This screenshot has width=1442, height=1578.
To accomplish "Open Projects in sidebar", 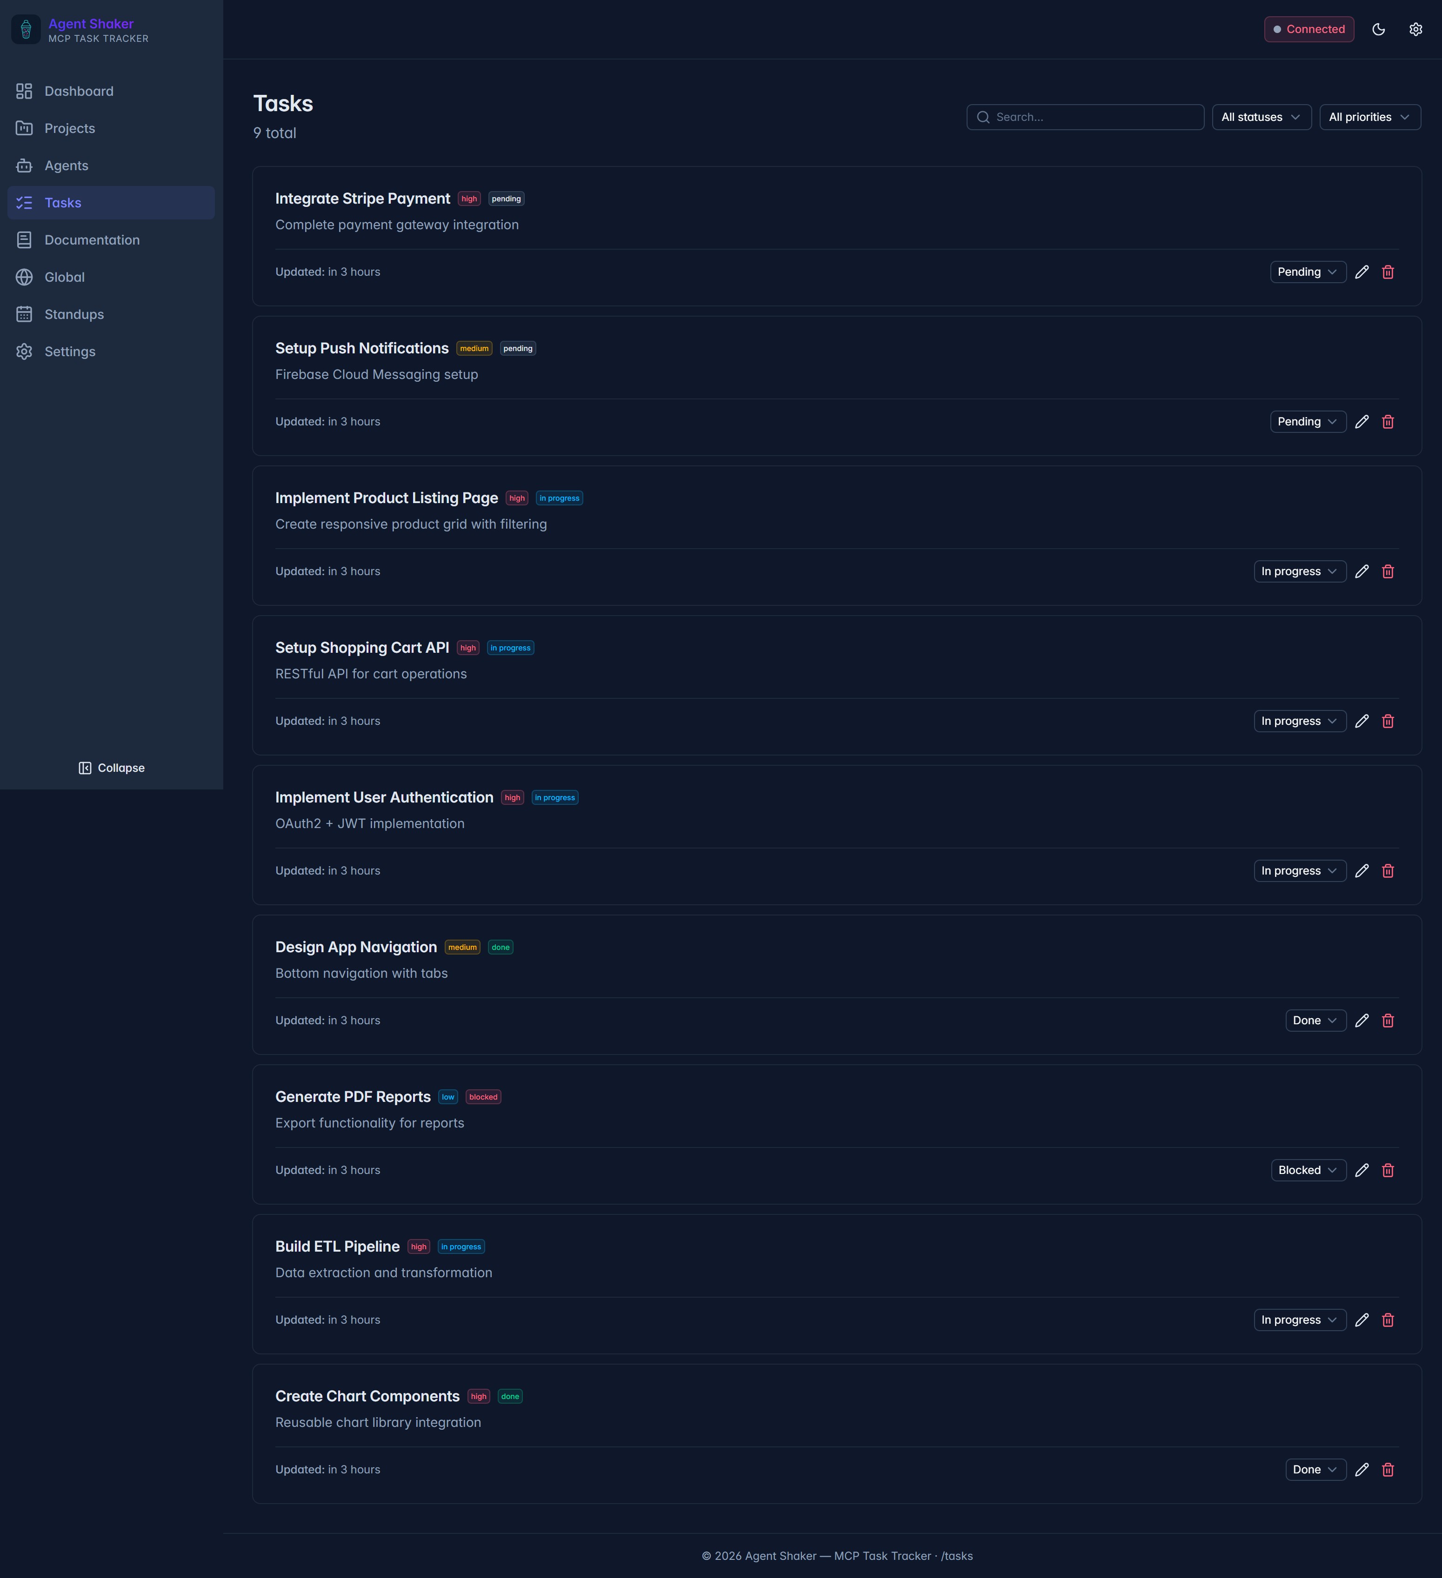I will (x=111, y=128).
